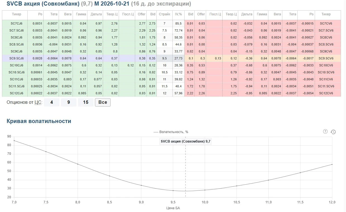
Task: Click the '16 д. до экспирации' header text
Action: pyautogui.click(x=161, y=4)
